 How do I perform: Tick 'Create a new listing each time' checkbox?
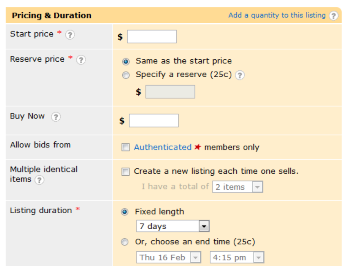(125, 172)
